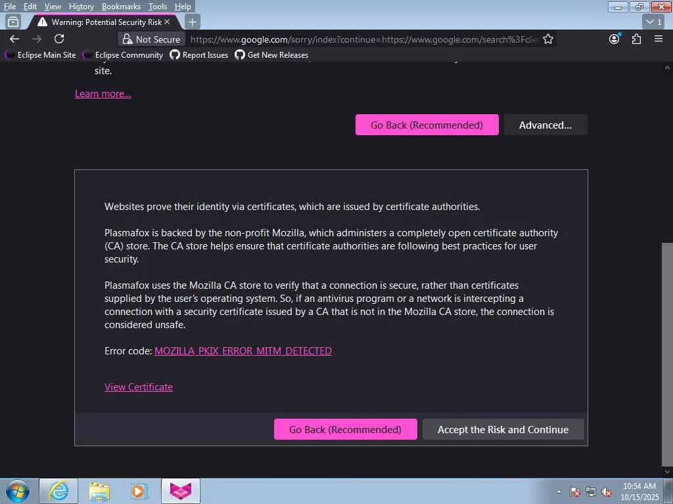Screen dimensions: 673x504
Task: Select the Plasmafox browser taskbar icon
Action: coord(181,491)
